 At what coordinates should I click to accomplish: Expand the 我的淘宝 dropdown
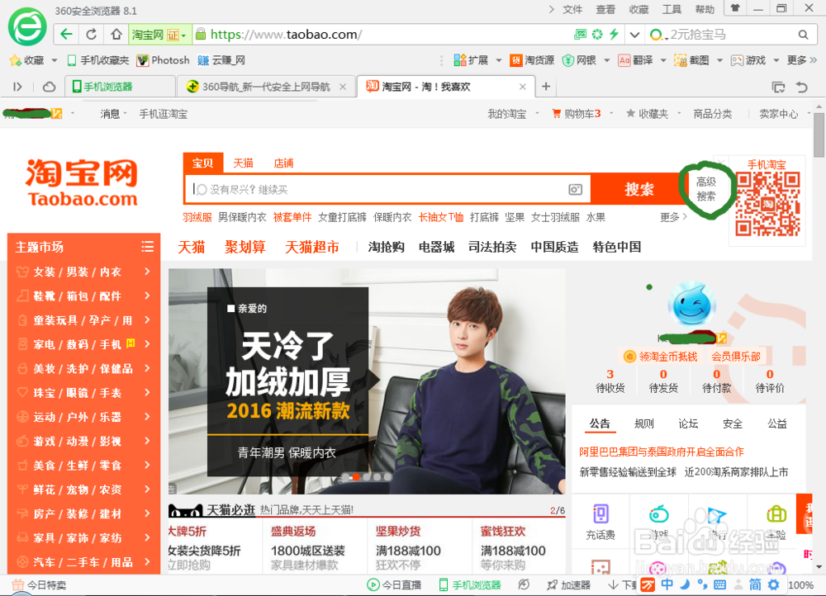(538, 113)
